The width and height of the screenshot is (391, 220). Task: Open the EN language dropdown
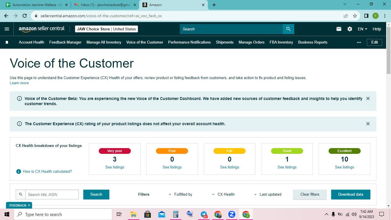[x=362, y=29]
